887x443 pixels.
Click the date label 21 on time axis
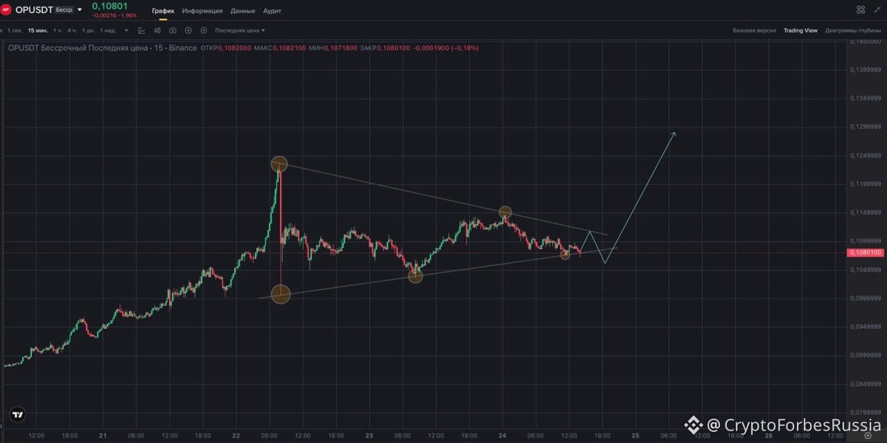click(103, 435)
